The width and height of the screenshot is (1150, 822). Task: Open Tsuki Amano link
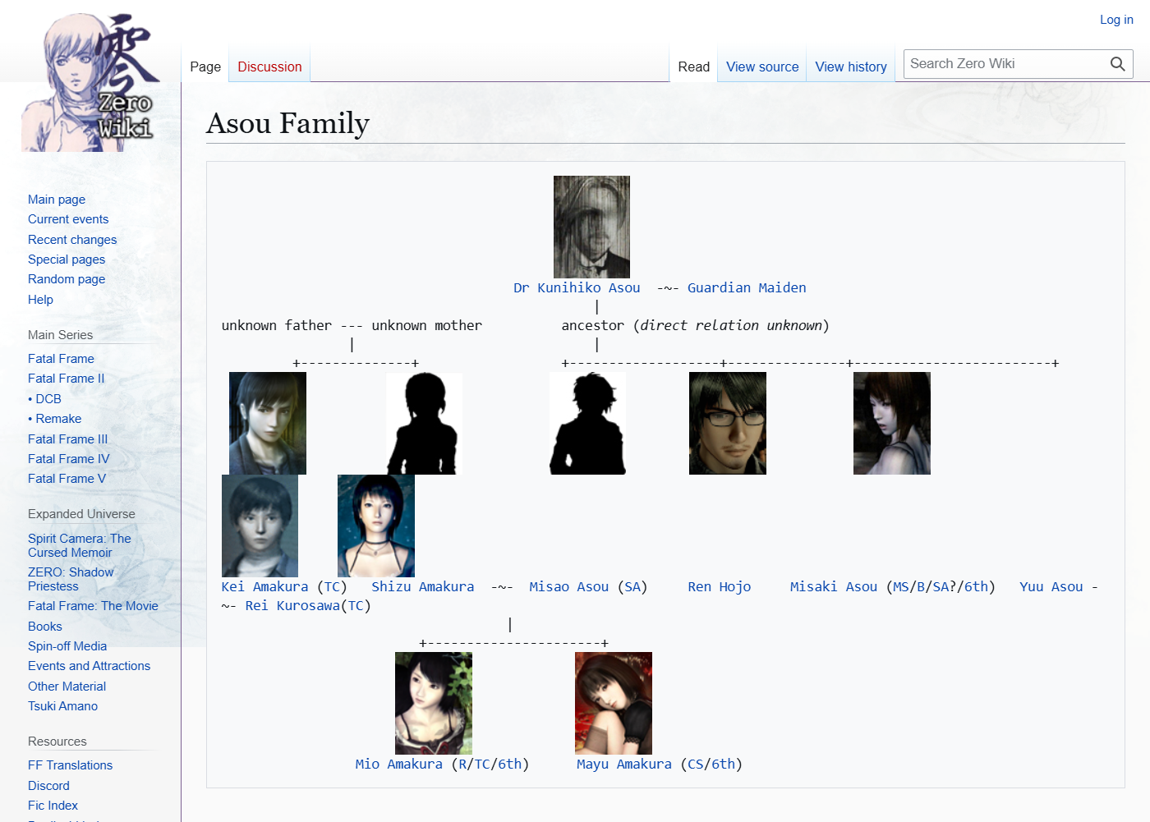point(62,706)
